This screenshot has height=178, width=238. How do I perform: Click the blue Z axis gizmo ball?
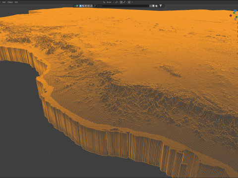tap(235, 11)
